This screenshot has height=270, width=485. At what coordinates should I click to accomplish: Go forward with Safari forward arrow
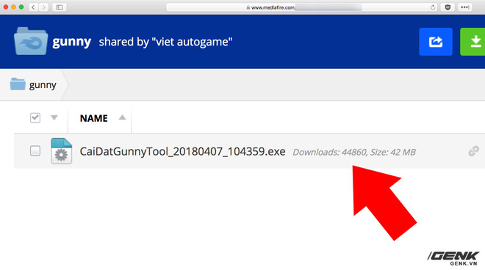tap(44, 7)
